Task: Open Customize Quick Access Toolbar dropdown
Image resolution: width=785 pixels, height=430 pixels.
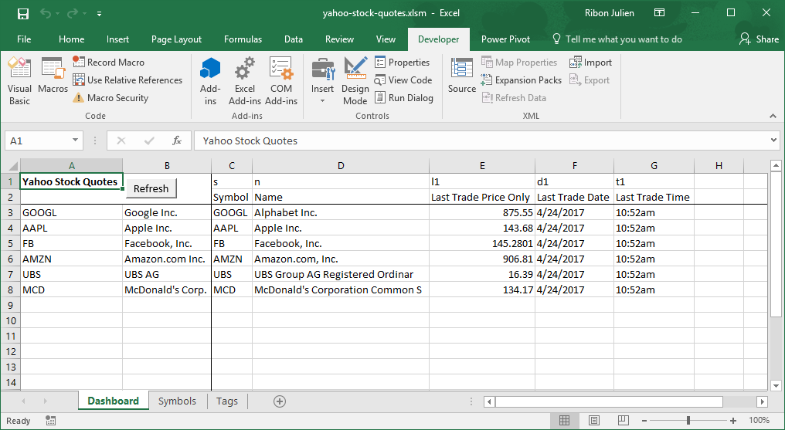Action: [99, 13]
